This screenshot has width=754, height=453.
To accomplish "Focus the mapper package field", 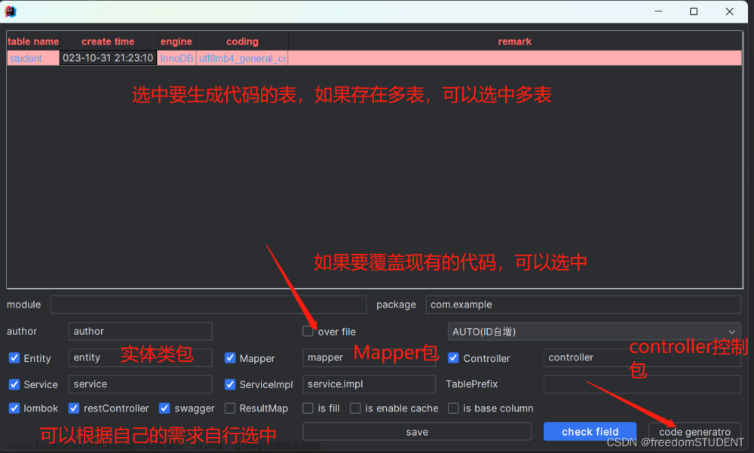I will tap(369, 357).
